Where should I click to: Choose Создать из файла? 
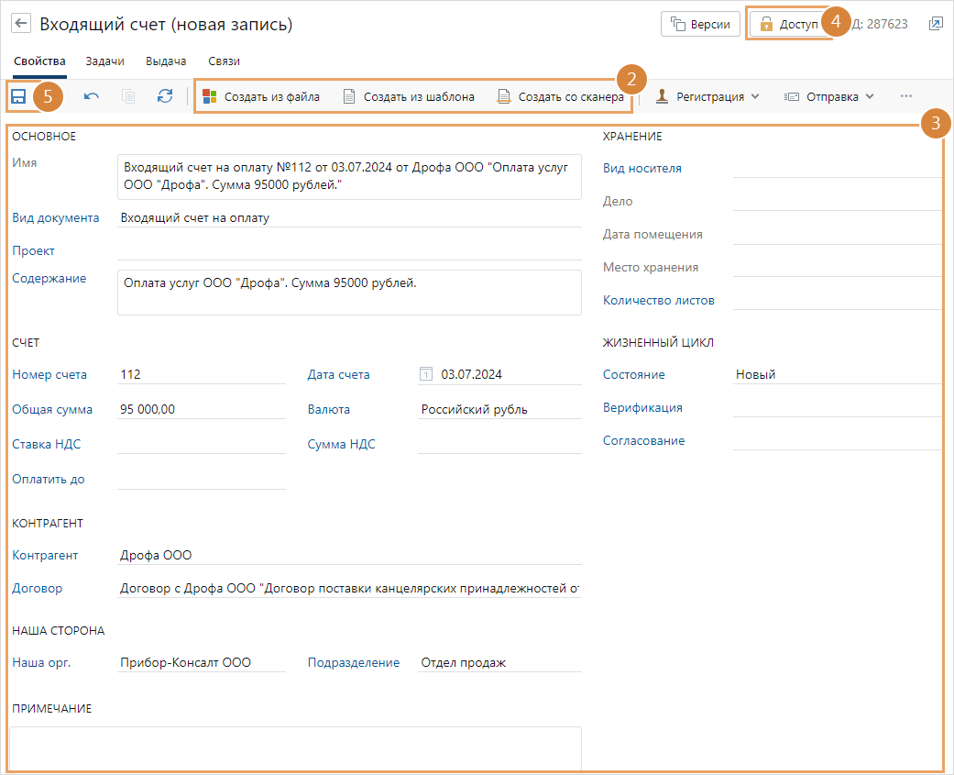(261, 96)
